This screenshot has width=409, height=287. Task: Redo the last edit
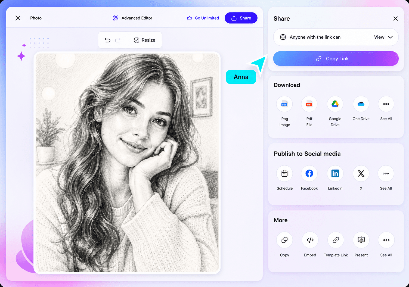pos(118,40)
